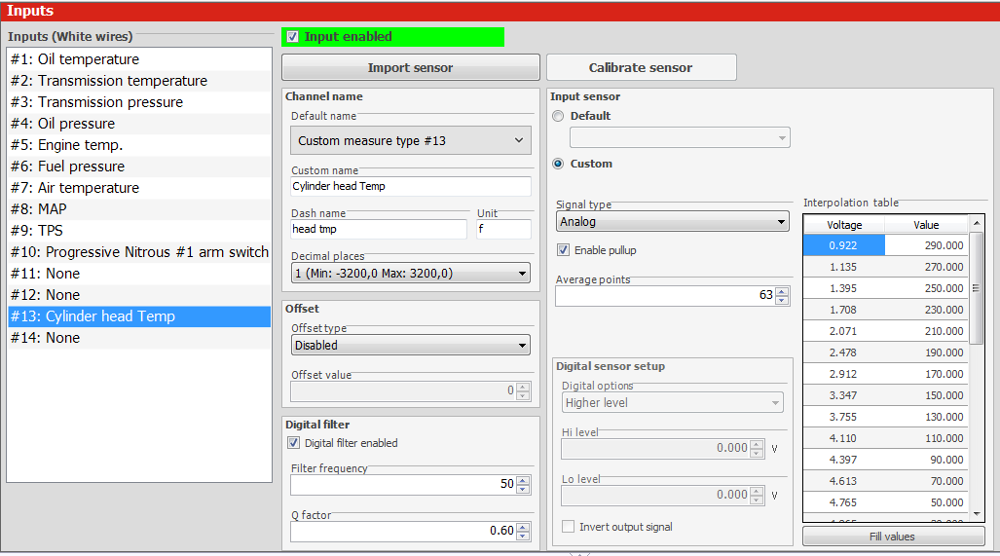
Task: Decrease Filter frequency with down arrow
Action: pos(523,489)
